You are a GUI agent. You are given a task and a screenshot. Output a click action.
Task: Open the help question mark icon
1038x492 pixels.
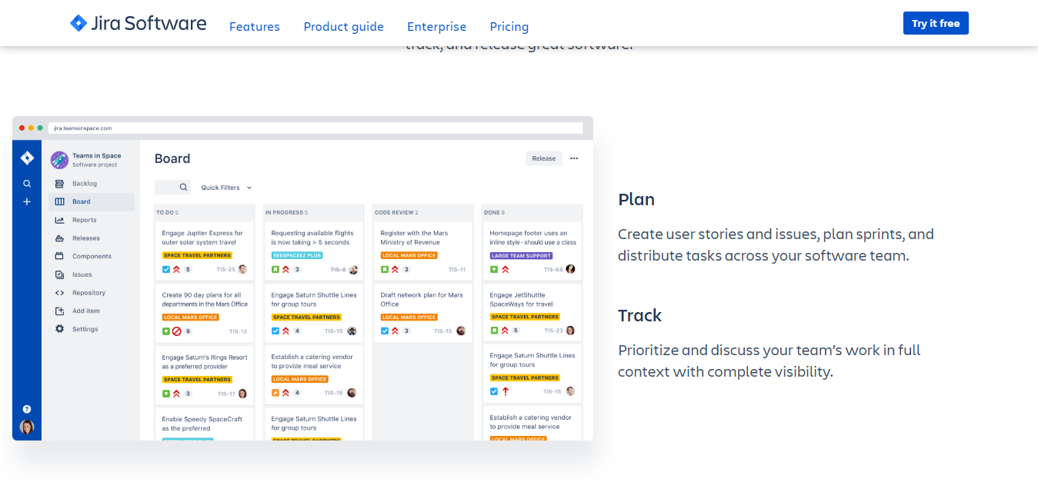pyautogui.click(x=27, y=409)
